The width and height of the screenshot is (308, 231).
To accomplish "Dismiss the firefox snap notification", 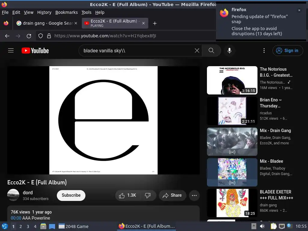I will coord(299,10).
